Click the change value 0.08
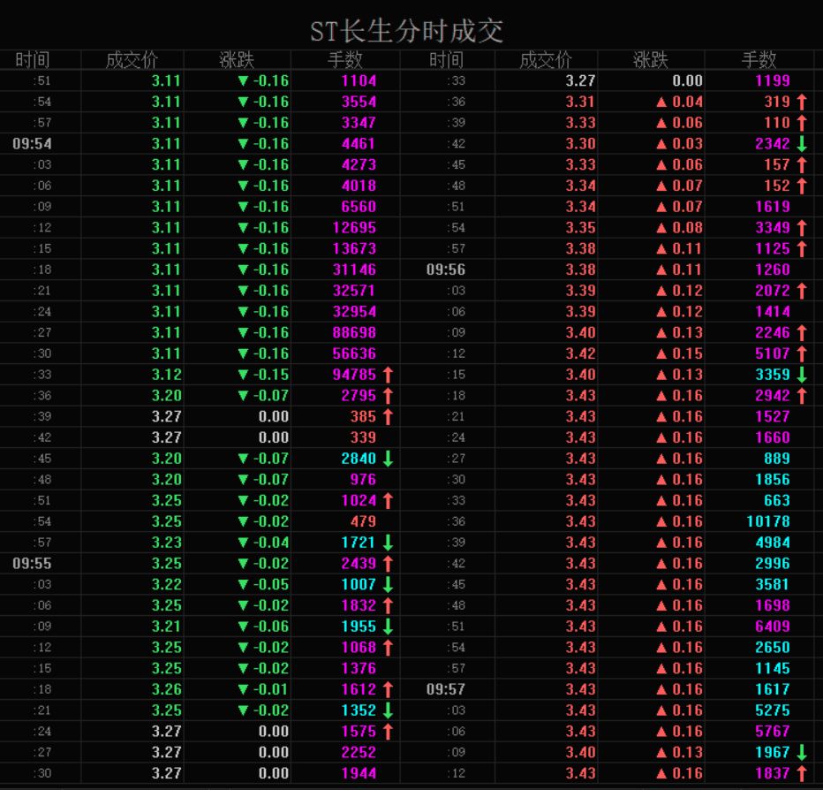This screenshot has height=790, width=823. (x=688, y=227)
